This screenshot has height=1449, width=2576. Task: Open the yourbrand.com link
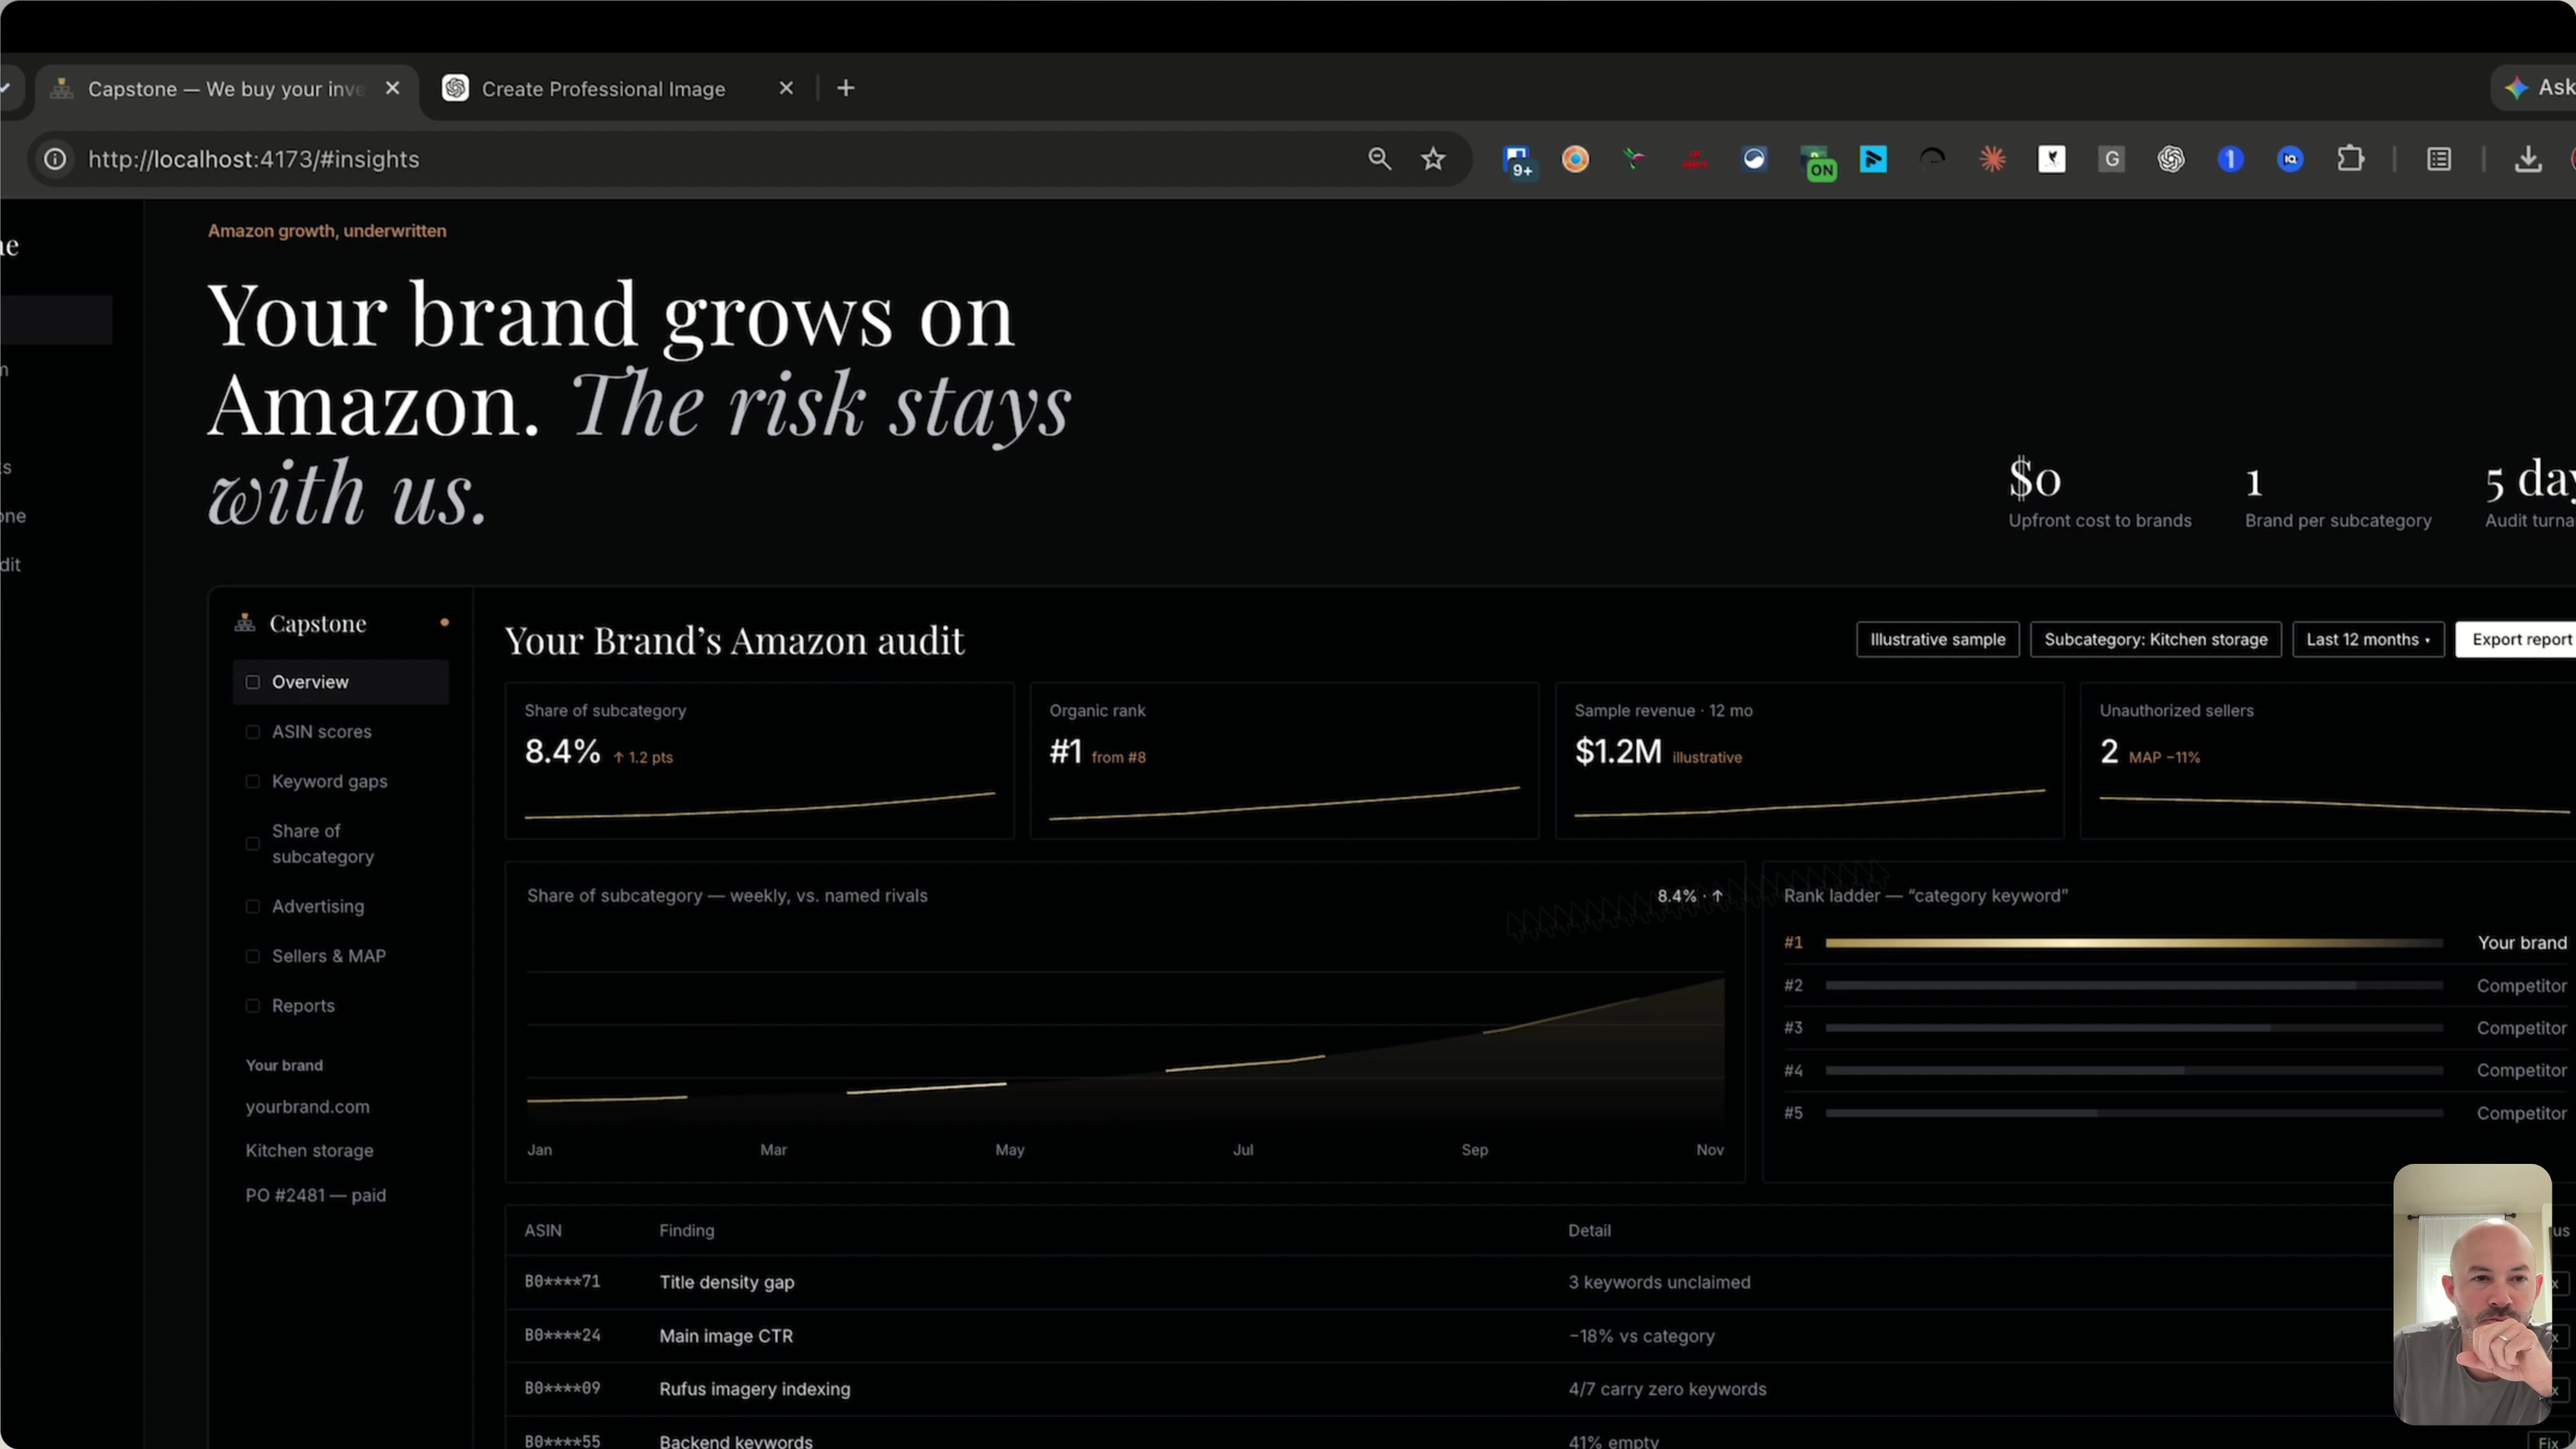tap(308, 1107)
